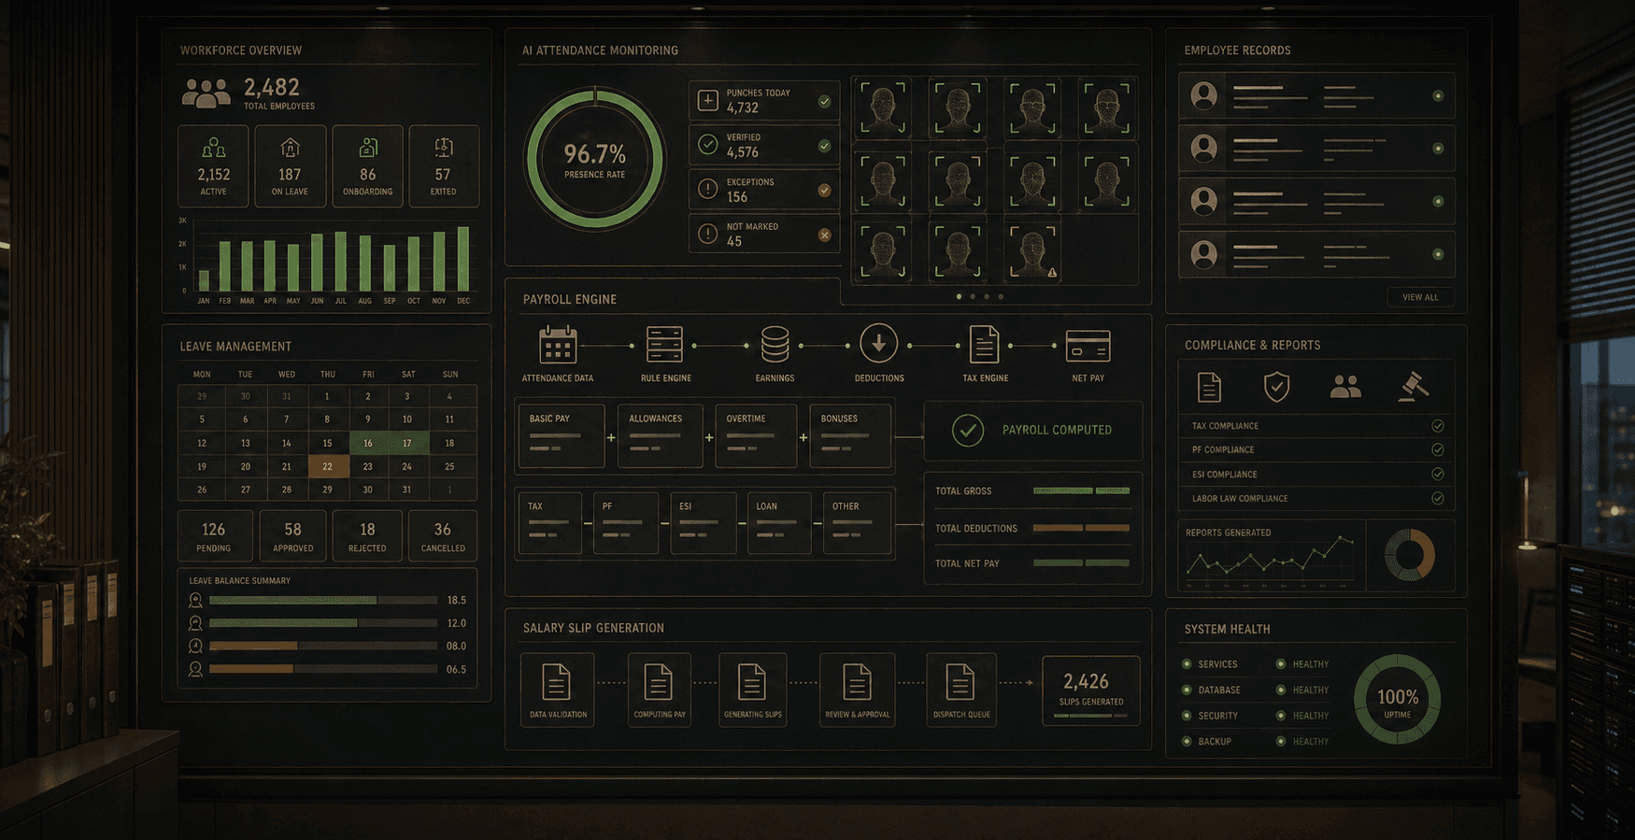Click the Not Marked status X indicator

tap(824, 235)
